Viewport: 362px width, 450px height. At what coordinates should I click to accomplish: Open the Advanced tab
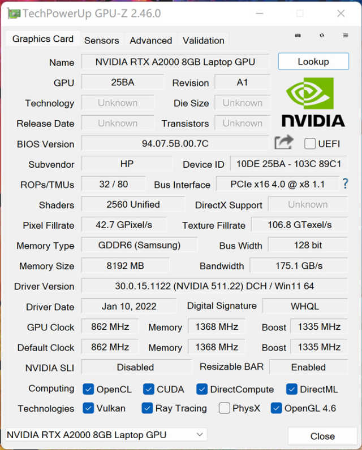click(150, 40)
